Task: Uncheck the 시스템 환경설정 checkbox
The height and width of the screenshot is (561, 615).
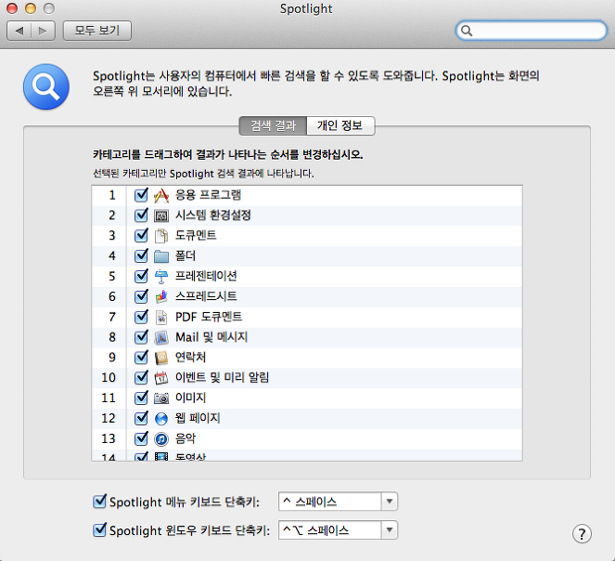Action: (x=141, y=215)
